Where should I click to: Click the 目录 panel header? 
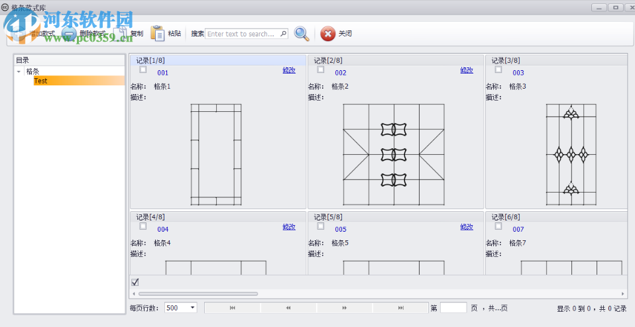click(69, 60)
